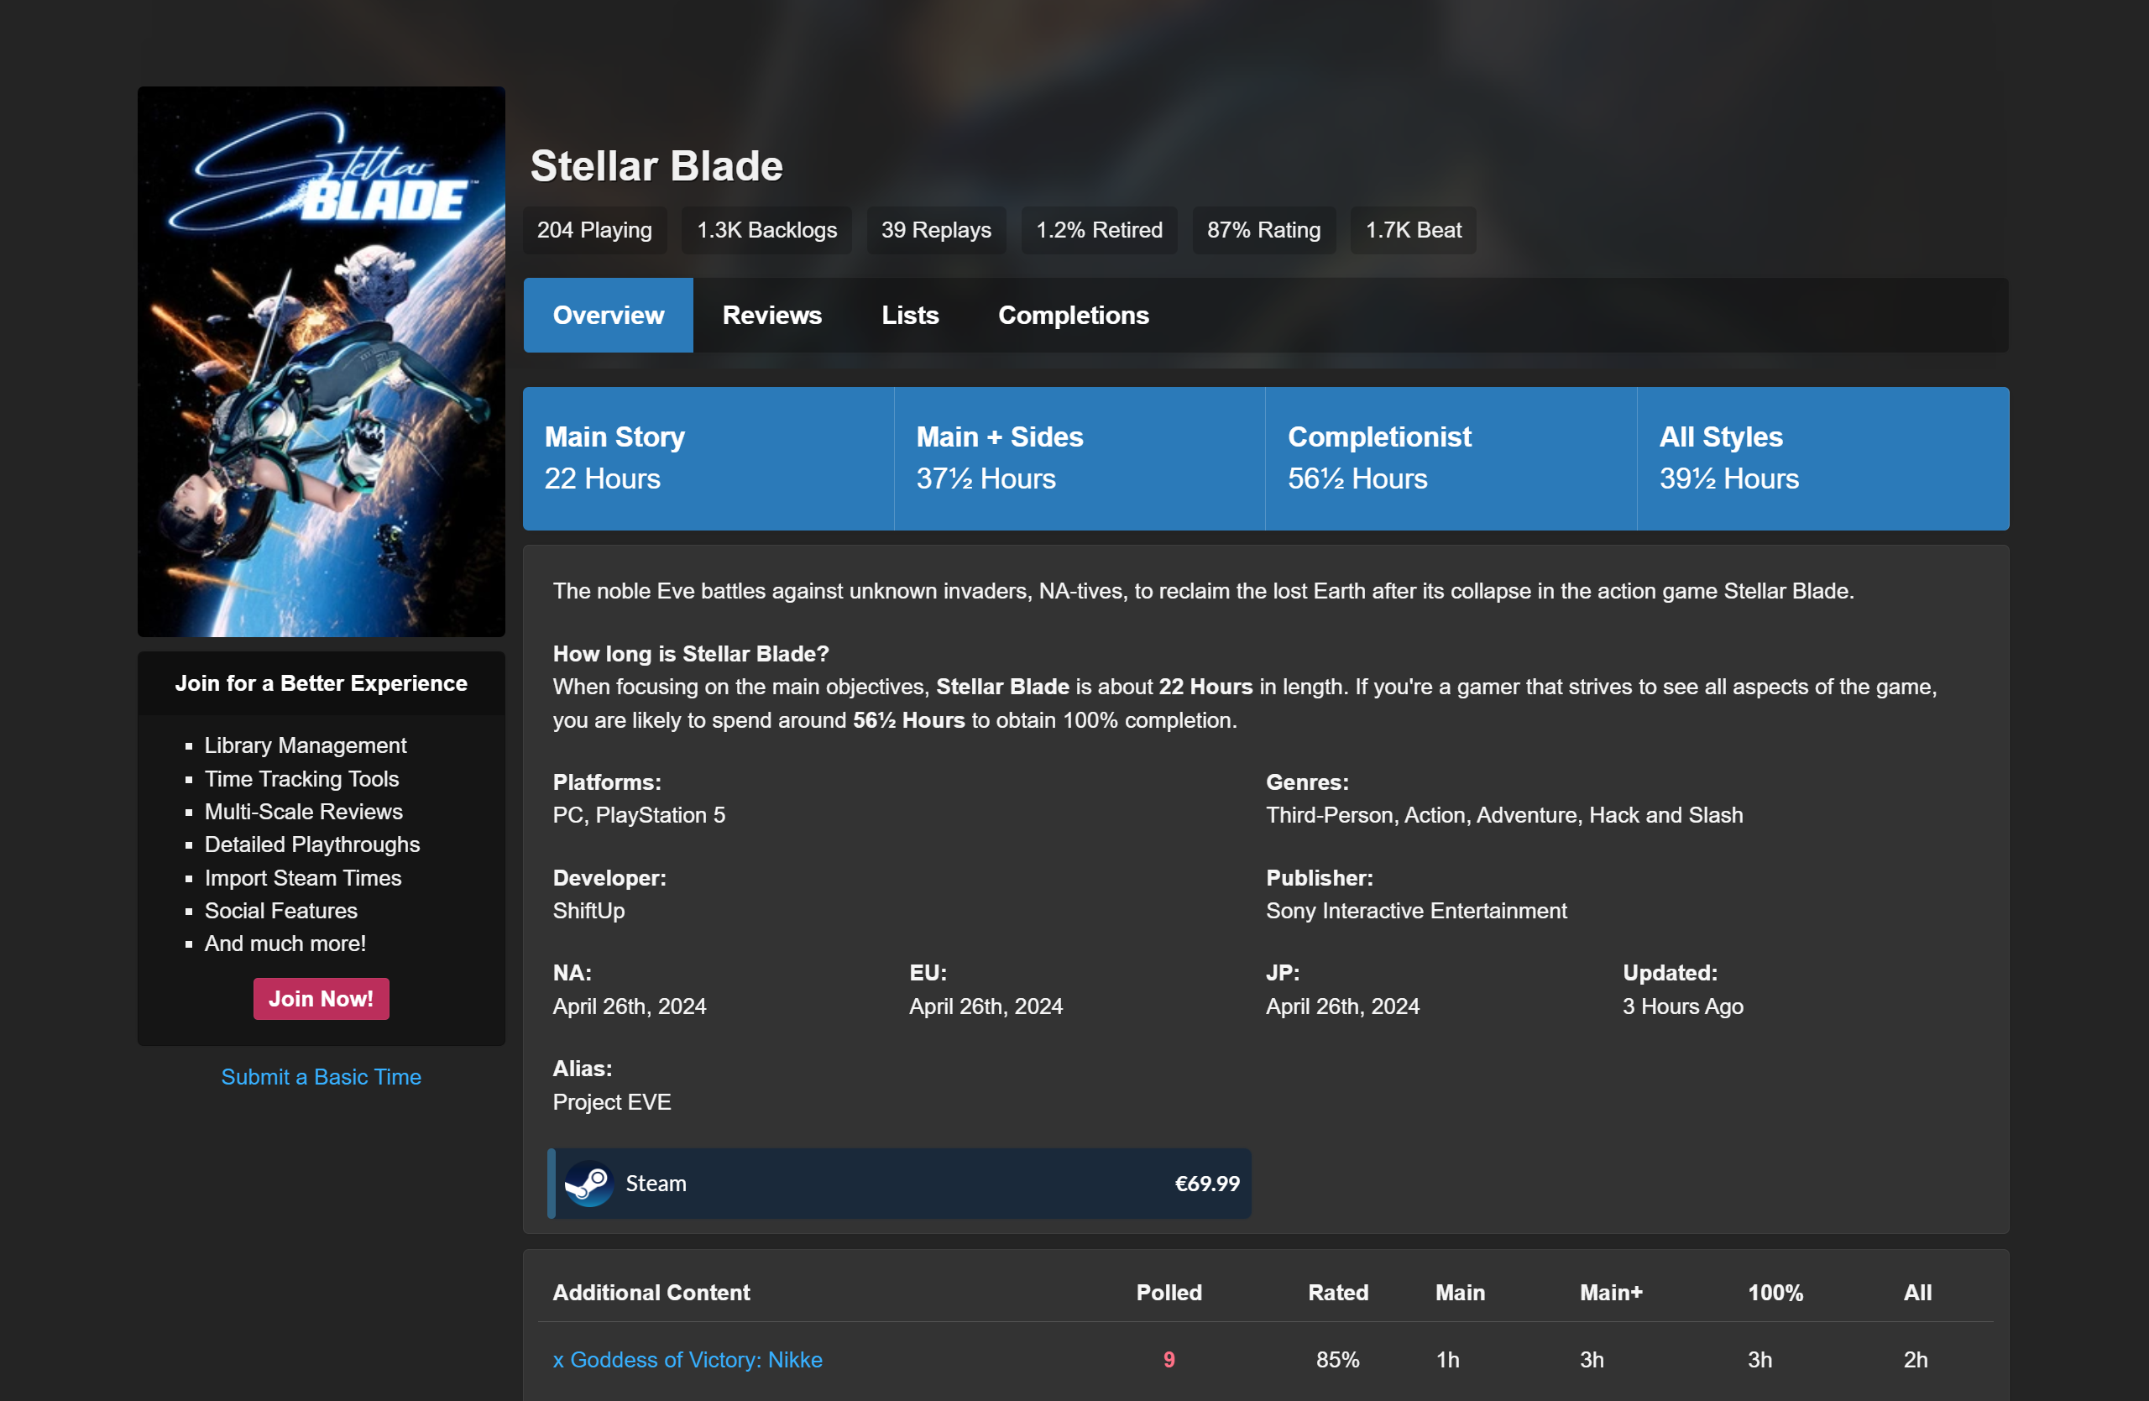Go to the Lists tab

[909, 315]
